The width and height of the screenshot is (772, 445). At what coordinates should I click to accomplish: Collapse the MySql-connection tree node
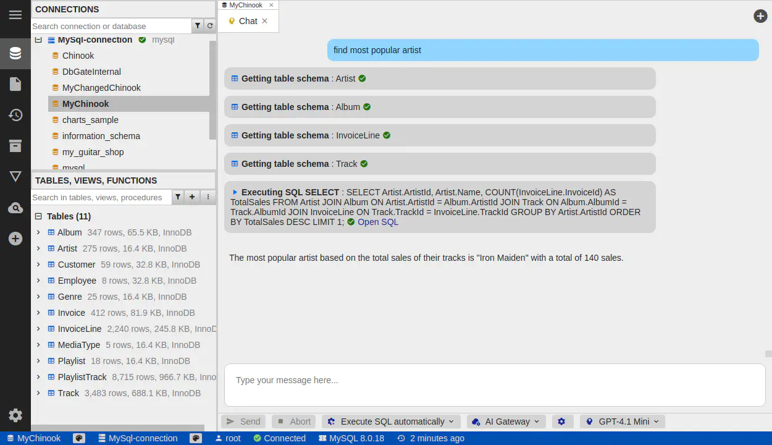[38, 40]
